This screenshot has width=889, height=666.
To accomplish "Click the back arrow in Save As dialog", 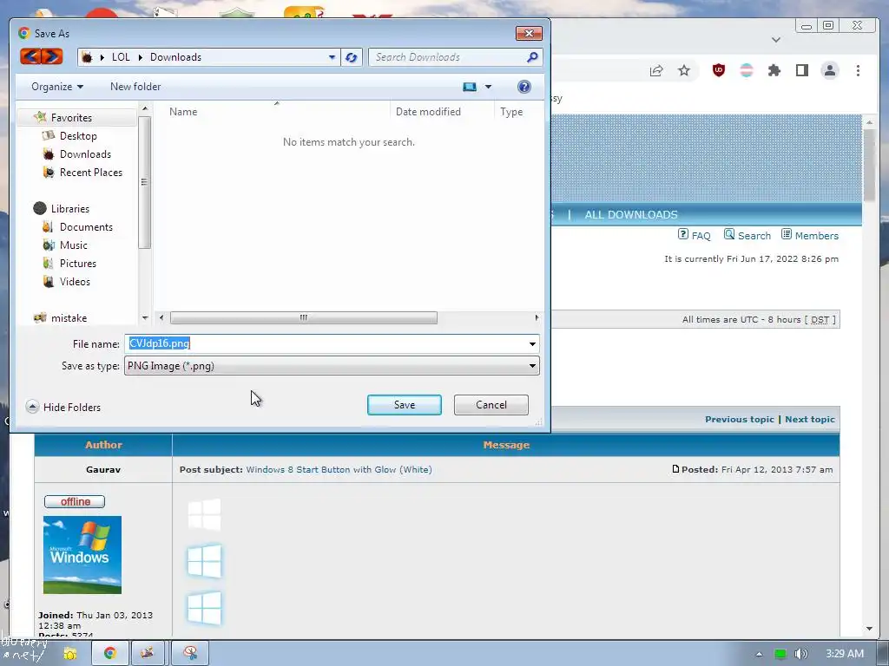I will [31, 56].
